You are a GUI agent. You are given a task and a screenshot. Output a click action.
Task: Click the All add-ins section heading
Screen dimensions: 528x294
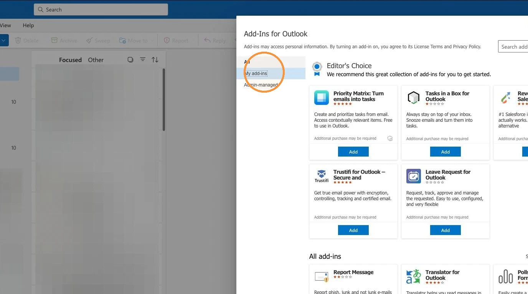[325, 256]
